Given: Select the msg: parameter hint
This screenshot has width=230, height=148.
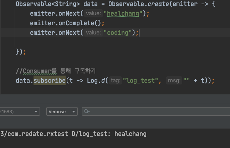Looking at the screenshot, I should 174,81.
